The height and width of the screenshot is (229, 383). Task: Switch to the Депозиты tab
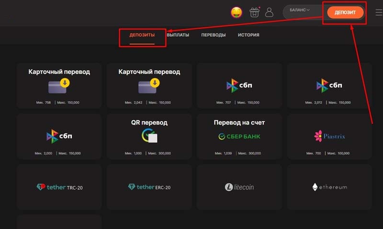pos(142,35)
